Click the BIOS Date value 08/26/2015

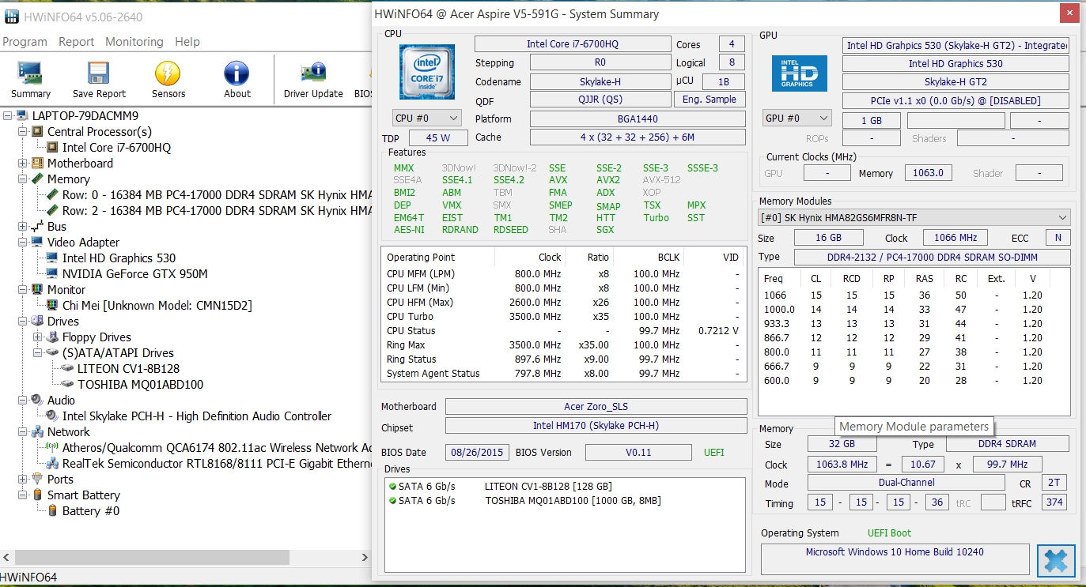pyautogui.click(x=476, y=453)
